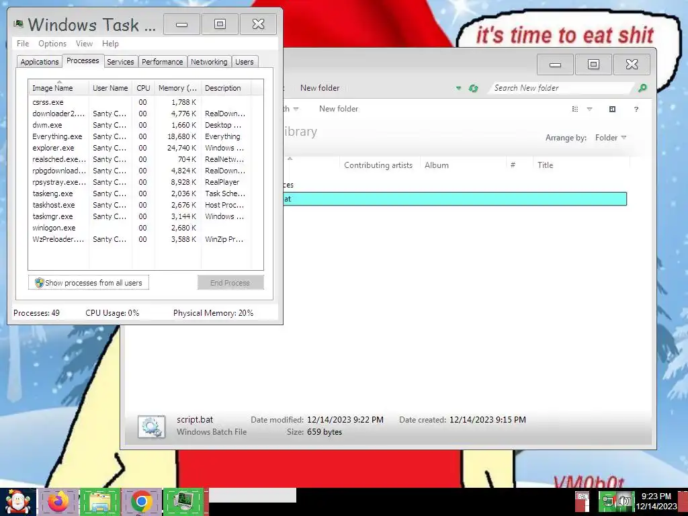
Task: Click Physical Memory: 20% in status bar
Action: click(213, 313)
